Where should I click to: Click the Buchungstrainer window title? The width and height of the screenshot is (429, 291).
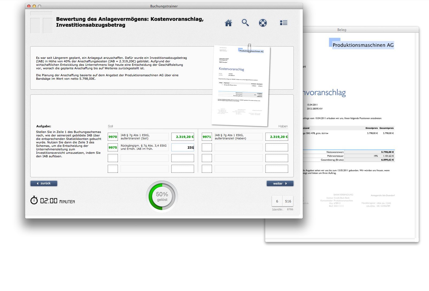pos(164,6)
